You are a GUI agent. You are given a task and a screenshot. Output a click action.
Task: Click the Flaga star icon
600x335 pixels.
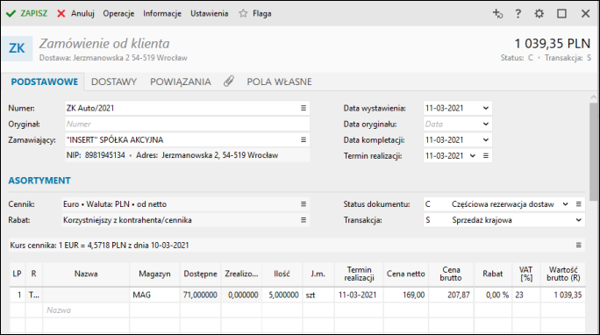tap(243, 13)
